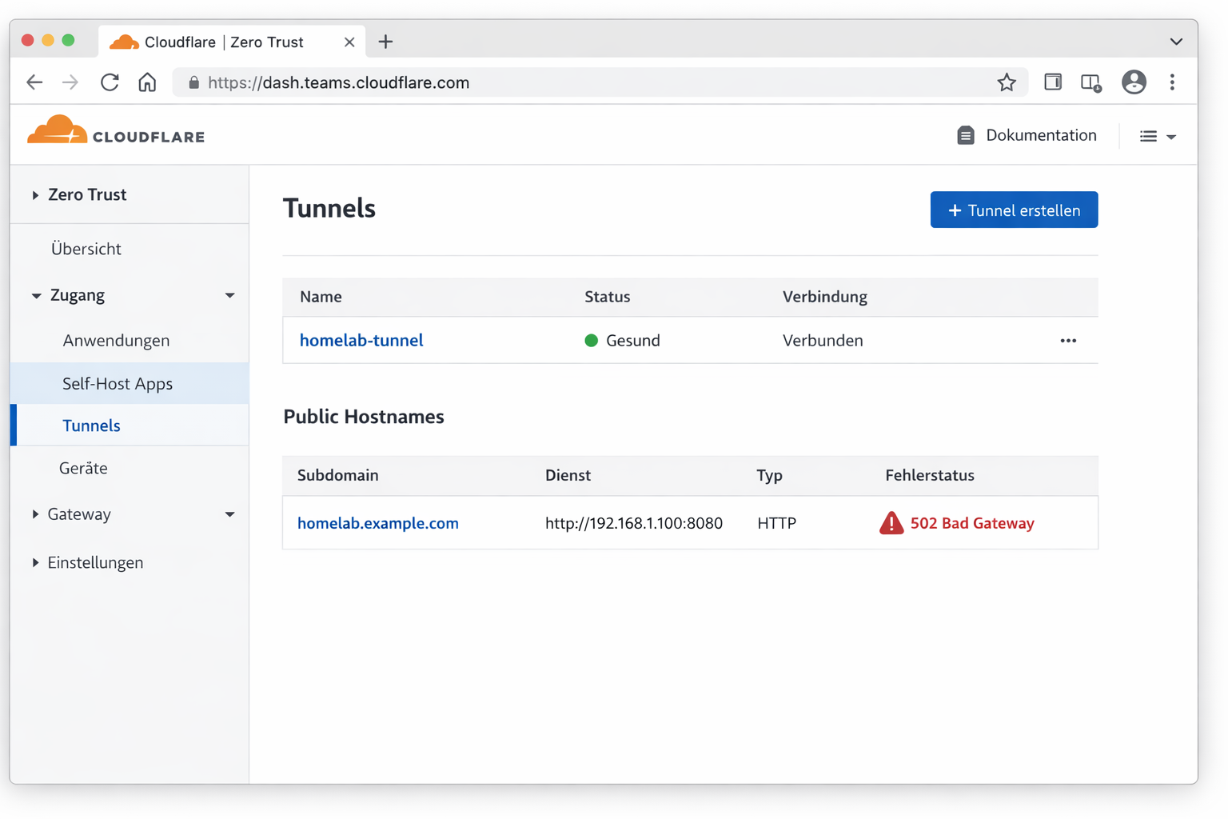Open the browser side panel icon
Image resolution: width=1228 pixels, height=819 pixels.
pyautogui.click(x=1053, y=82)
